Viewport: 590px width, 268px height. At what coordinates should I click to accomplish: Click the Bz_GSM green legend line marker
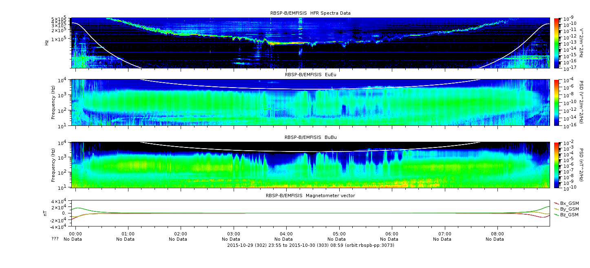tap(556, 215)
